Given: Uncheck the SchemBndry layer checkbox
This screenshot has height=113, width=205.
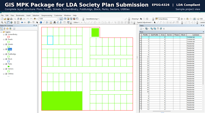Looking at the screenshot, I should click(6, 34).
